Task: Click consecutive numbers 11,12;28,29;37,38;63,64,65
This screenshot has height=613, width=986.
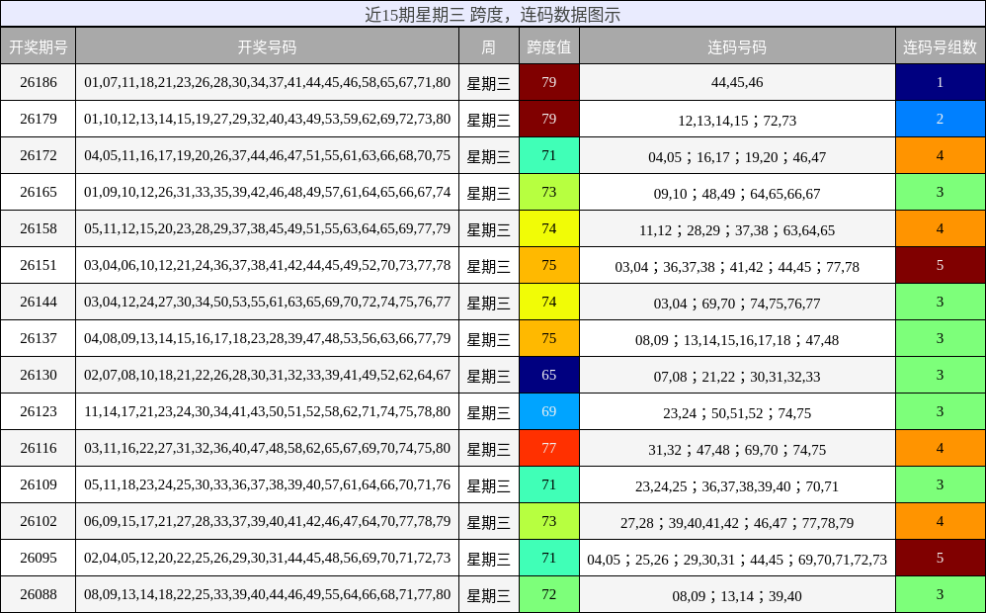Action: click(737, 229)
